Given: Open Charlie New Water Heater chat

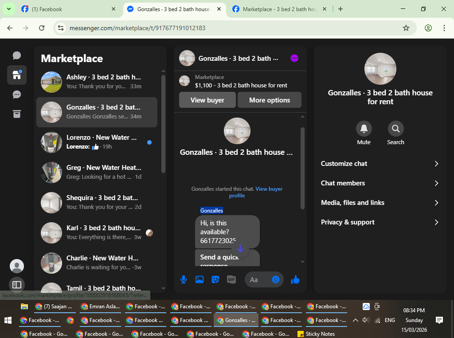Looking at the screenshot, I should [97, 263].
